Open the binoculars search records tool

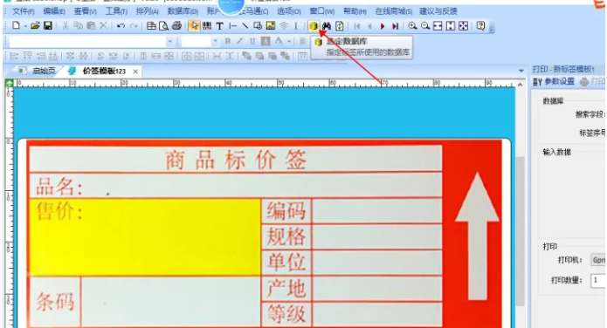(327, 26)
